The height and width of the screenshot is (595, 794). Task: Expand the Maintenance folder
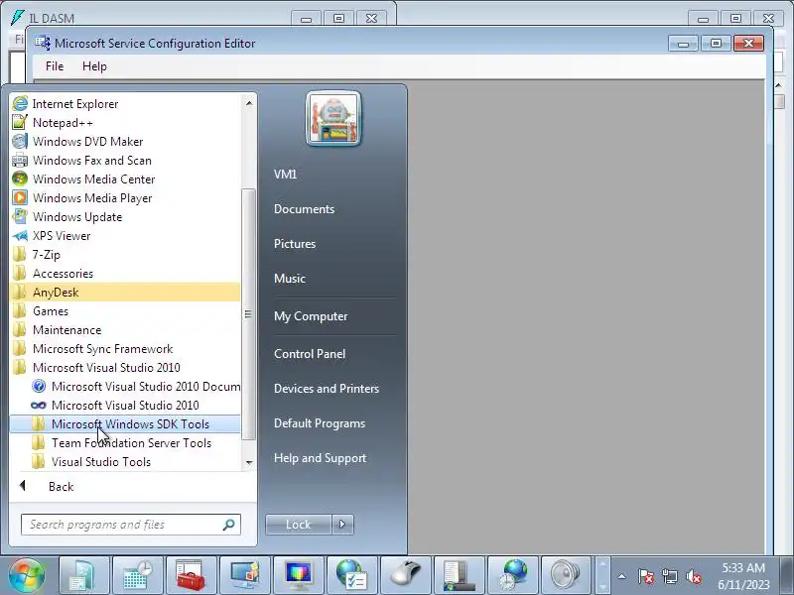pyautogui.click(x=125, y=330)
